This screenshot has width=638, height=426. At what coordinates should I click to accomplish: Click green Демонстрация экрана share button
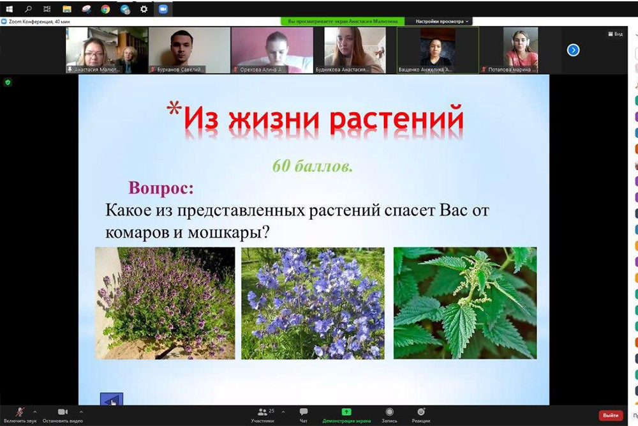(x=346, y=413)
